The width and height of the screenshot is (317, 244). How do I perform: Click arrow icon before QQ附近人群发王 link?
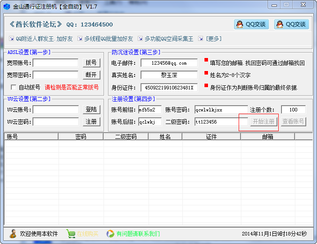[x=12, y=39]
